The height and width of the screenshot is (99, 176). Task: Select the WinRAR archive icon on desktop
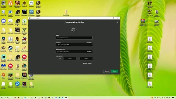143,22
